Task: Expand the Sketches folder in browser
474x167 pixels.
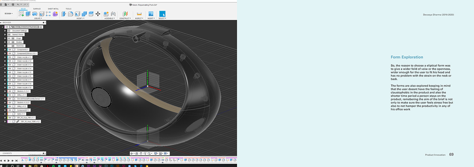Action: click(x=5, y=46)
